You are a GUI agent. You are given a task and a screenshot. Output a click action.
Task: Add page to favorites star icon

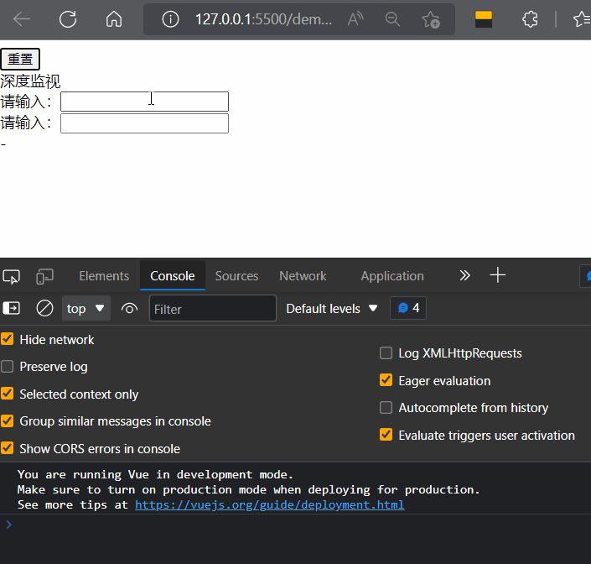[431, 19]
